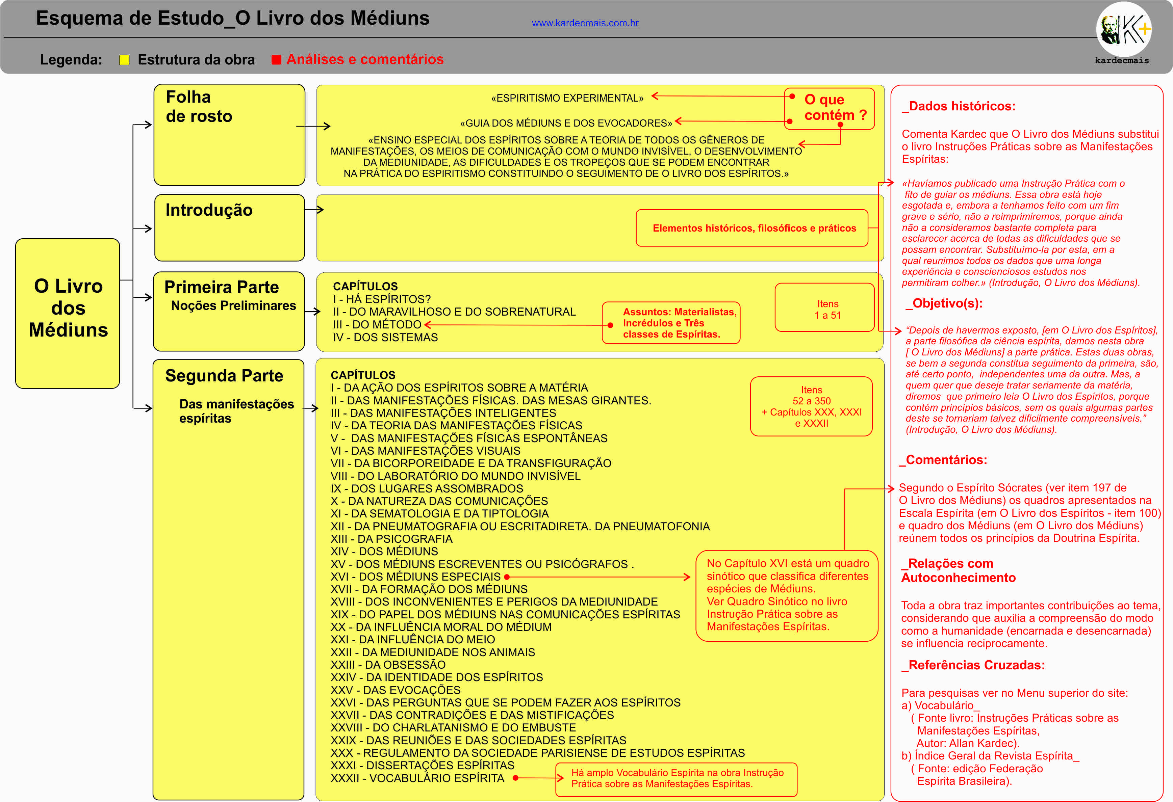
Task: Click the title "Esquema de Estudo_O Livro dos Médiuns"
Action: point(233,18)
